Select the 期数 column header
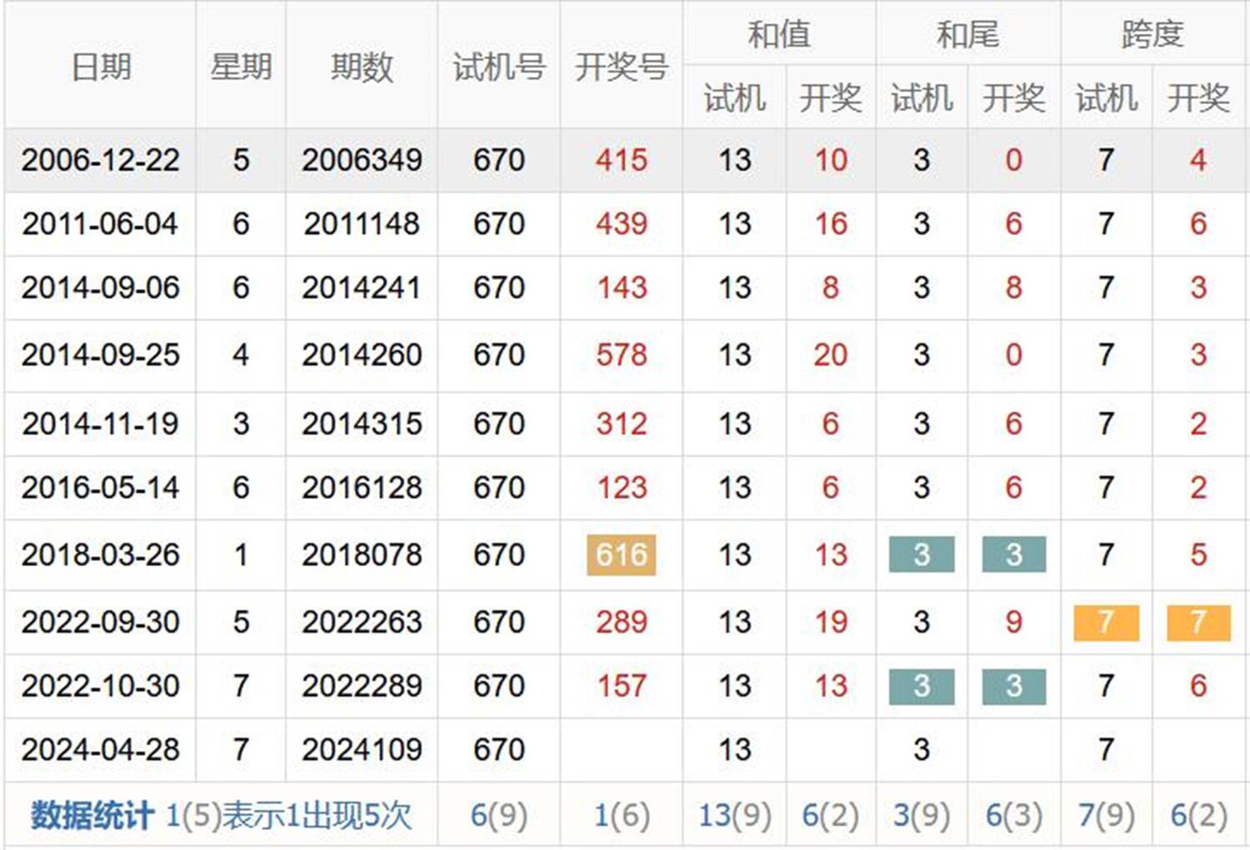The width and height of the screenshot is (1250, 850). (361, 67)
